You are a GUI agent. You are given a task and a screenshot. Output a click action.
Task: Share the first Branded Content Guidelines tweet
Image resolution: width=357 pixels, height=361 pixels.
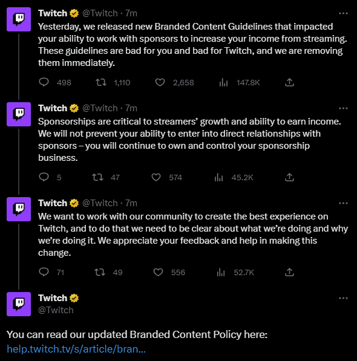coord(289,82)
